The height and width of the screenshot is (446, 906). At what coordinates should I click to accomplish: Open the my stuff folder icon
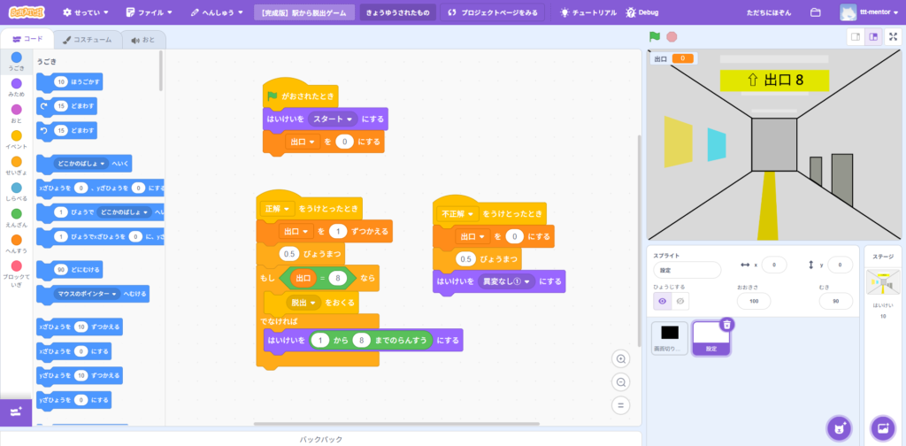[815, 12]
